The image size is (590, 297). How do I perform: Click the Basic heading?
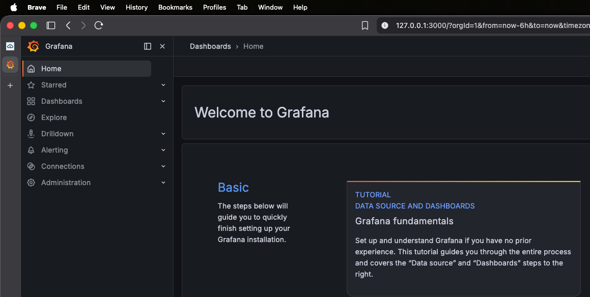click(x=233, y=187)
